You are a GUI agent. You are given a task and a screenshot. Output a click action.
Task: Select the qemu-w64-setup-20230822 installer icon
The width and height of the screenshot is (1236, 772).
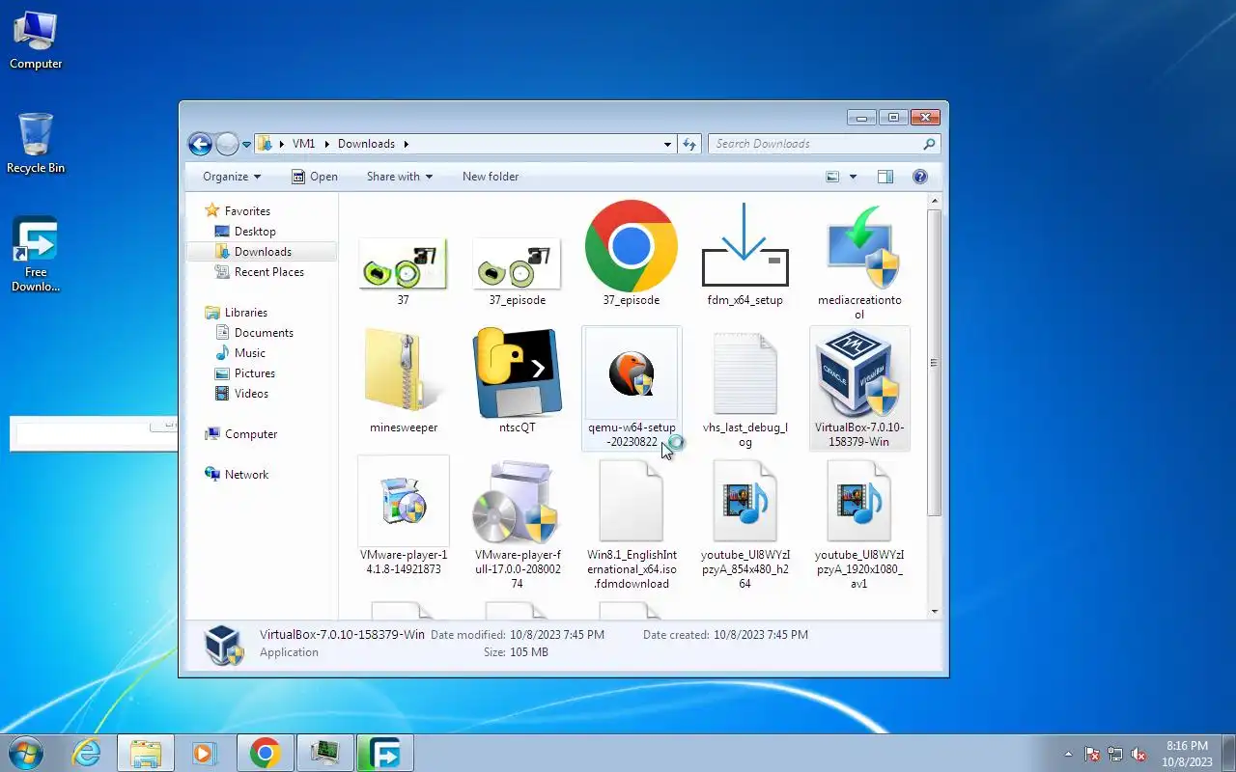click(632, 372)
